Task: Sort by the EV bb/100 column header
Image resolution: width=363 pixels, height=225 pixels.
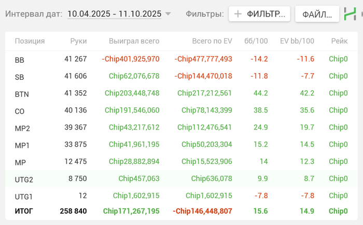Action: 297,41
